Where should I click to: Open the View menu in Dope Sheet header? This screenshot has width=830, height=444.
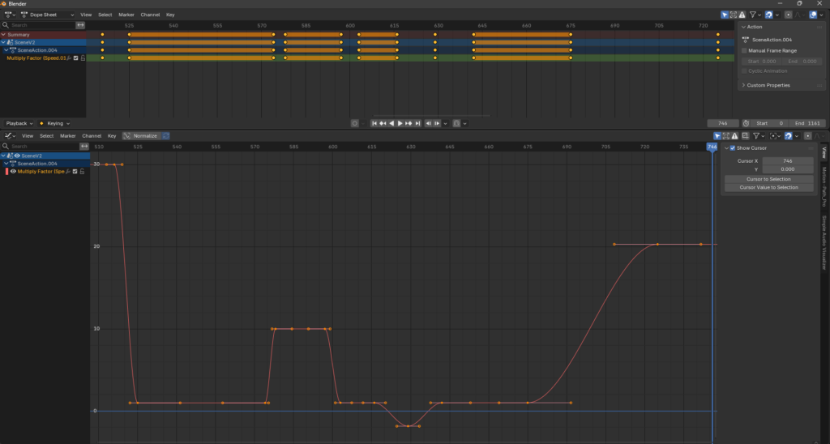86,15
